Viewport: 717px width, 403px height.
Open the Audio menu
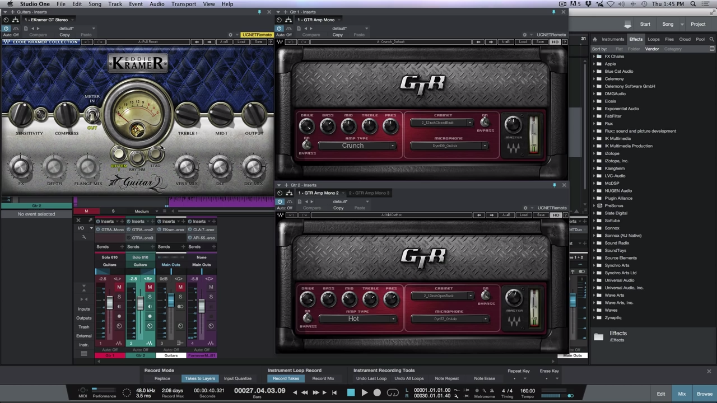(157, 4)
